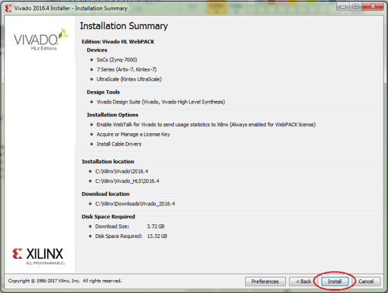Click "Acquire or Manage a License Key"

click(133, 135)
